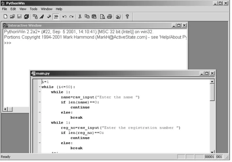Viewport: 232px width, 162px height.
Task: Open the View menu
Action: point(23,9)
